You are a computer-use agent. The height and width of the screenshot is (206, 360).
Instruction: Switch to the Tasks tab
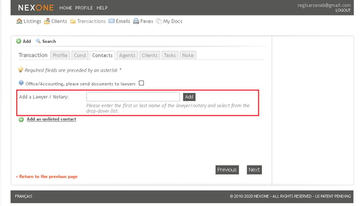click(x=170, y=55)
